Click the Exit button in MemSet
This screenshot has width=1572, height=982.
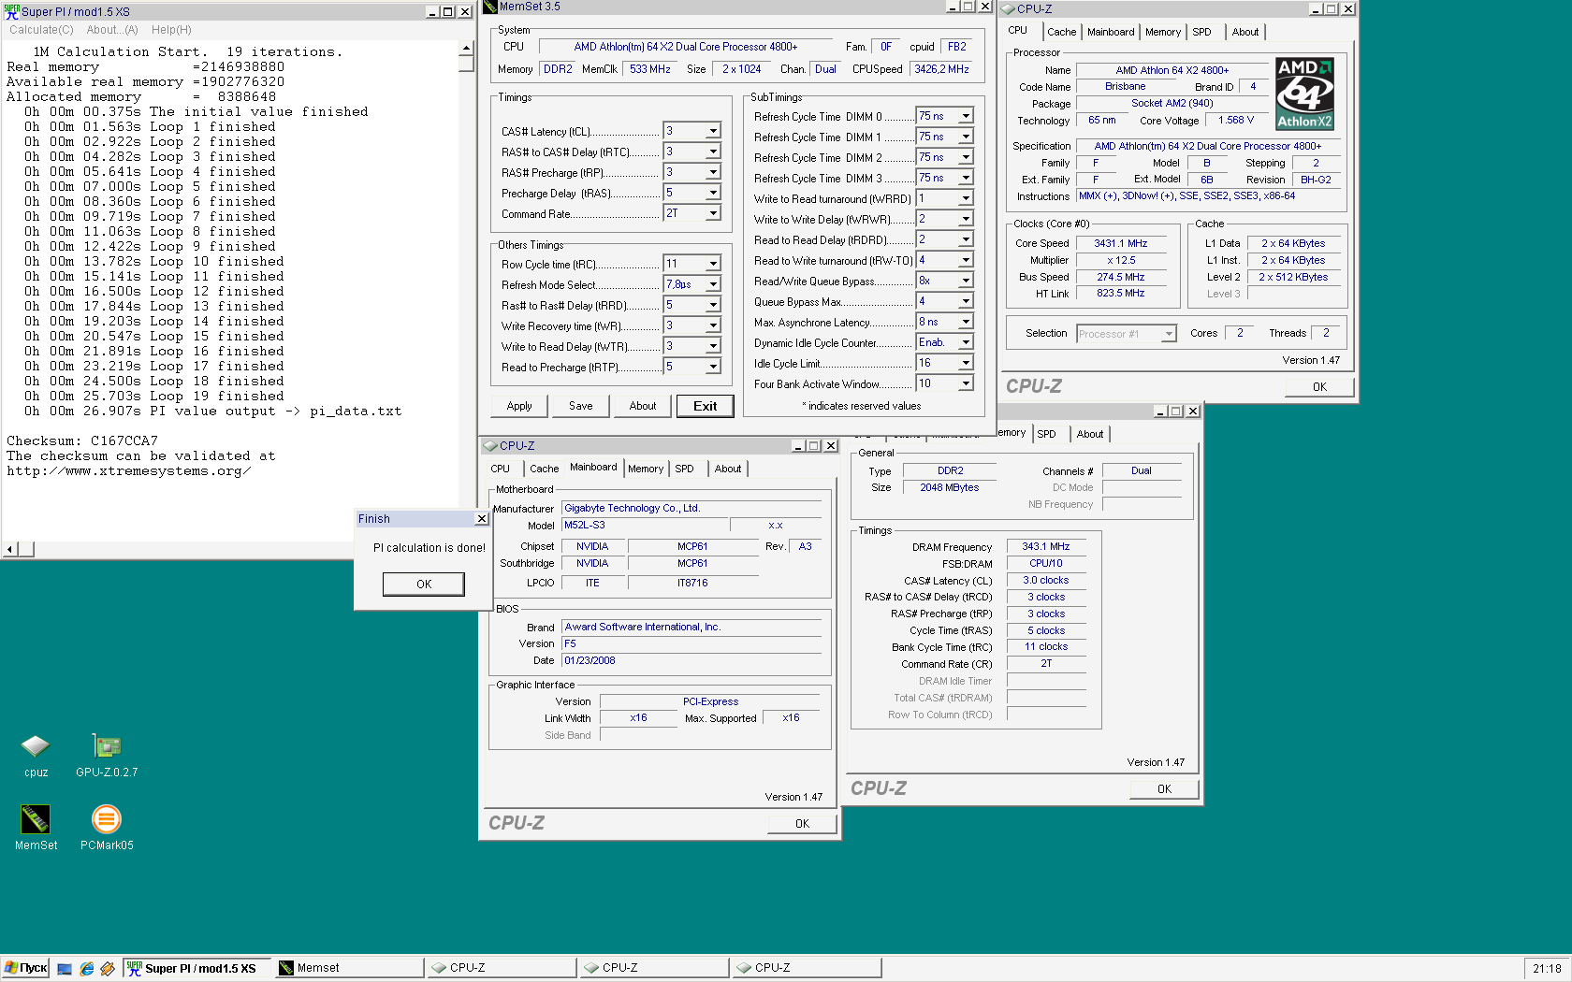pos(705,406)
